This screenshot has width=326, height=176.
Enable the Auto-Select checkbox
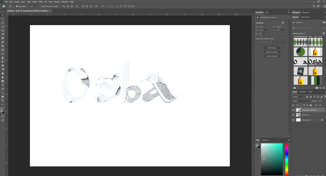click(x=17, y=6)
